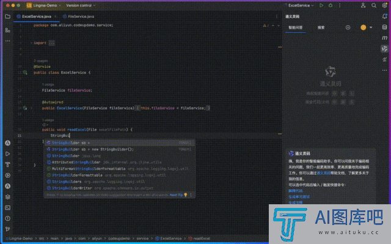This screenshot has width=391, height=244.
Task: Open the Version control dropdown
Action: (x=81, y=6)
